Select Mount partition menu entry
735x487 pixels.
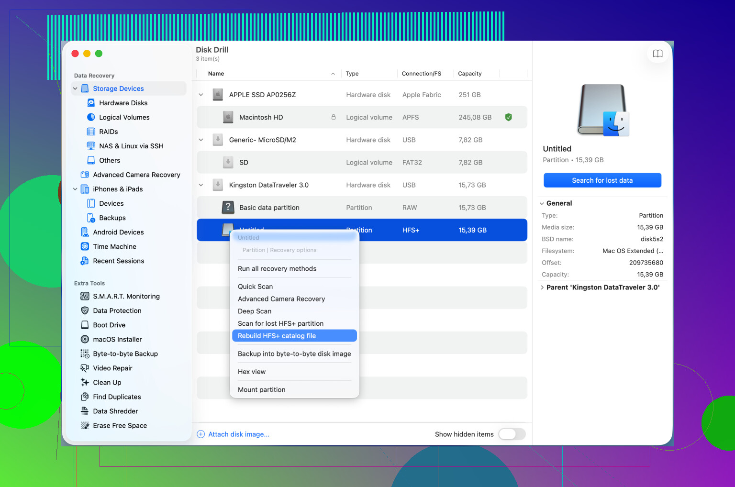pos(294,390)
